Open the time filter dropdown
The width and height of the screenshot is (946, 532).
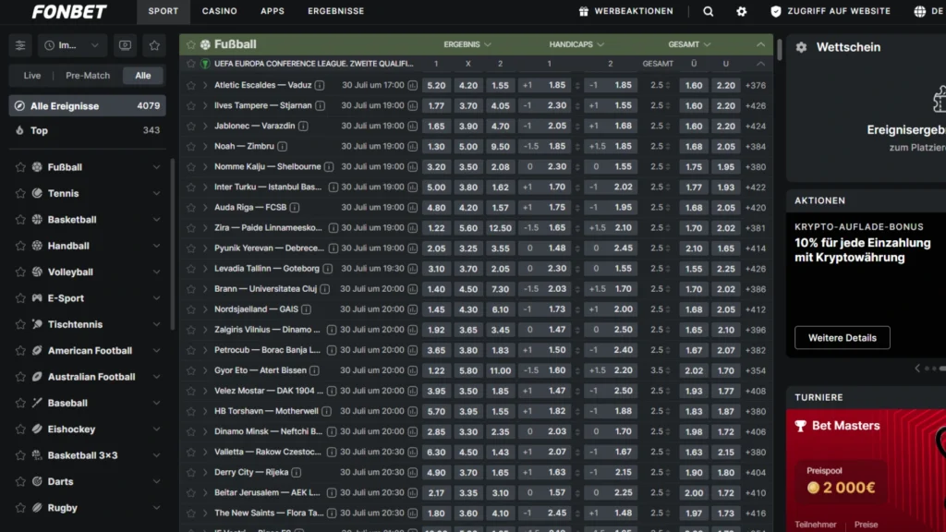(x=72, y=45)
